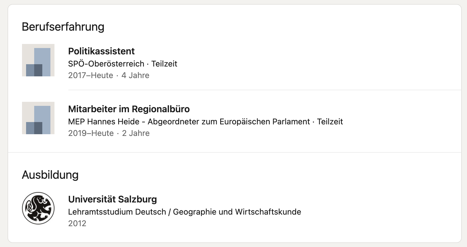This screenshot has width=467, height=247.
Task: Click the 2017–Heute date range
Action: point(91,75)
